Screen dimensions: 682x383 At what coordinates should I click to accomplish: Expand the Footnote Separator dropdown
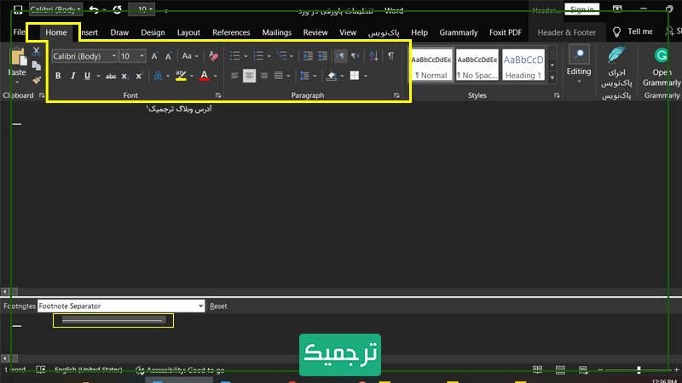click(201, 306)
